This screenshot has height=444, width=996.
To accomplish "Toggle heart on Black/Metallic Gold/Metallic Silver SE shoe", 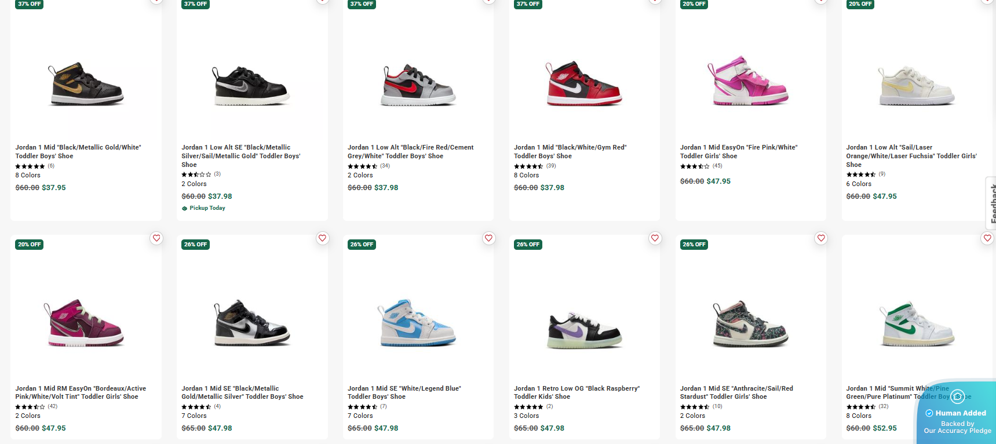I will click(x=323, y=238).
